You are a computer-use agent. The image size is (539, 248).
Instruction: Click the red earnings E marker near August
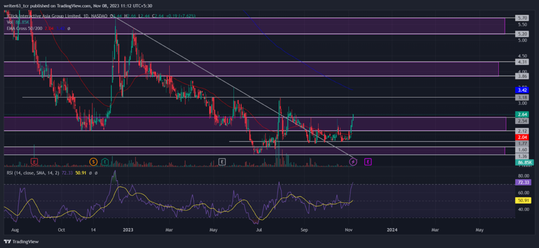[34, 161]
